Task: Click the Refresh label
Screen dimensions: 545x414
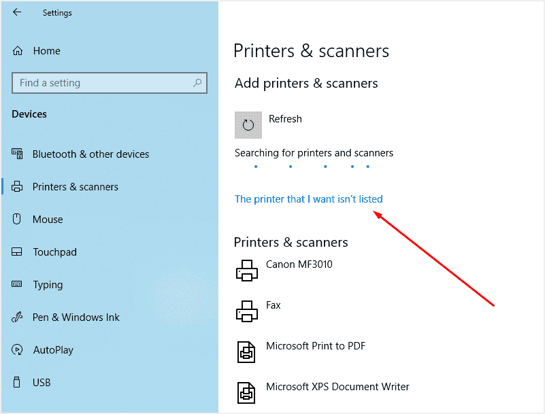Action: tap(285, 119)
